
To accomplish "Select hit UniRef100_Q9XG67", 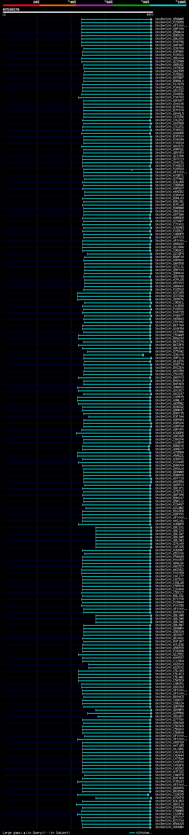I will pyautogui.click(x=170, y=101).
